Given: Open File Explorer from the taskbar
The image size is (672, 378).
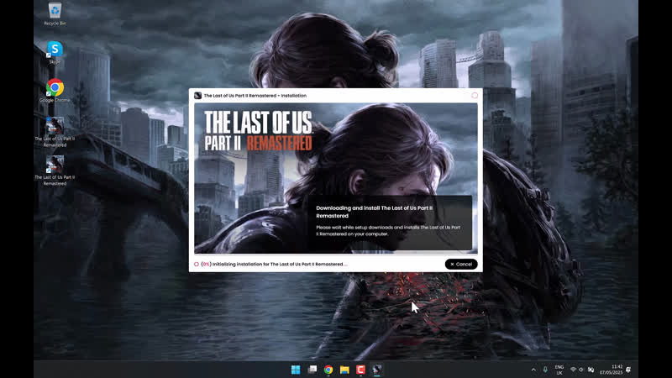Looking at the screenshot, I should click(344, 370).
